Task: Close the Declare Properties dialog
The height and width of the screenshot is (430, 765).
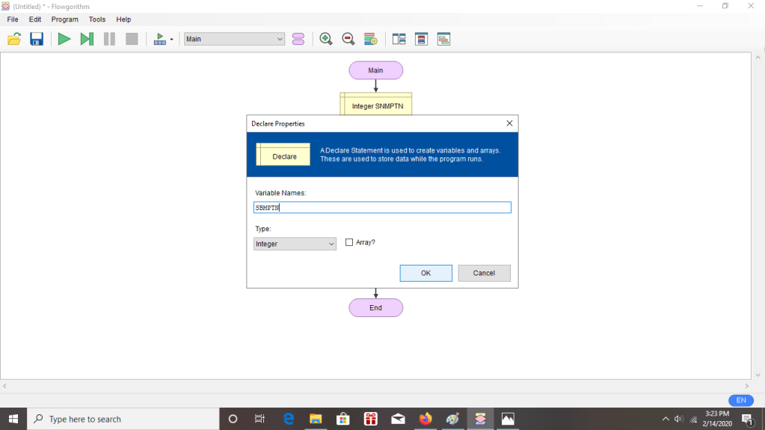Action: (x=509, y=123)
